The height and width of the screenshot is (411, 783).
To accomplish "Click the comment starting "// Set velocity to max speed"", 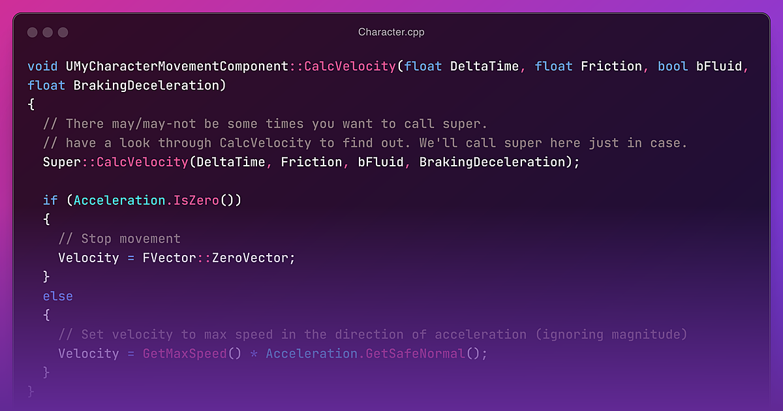I will (373, 335).
